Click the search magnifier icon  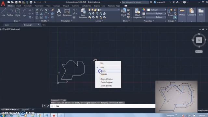click(151, 2)
